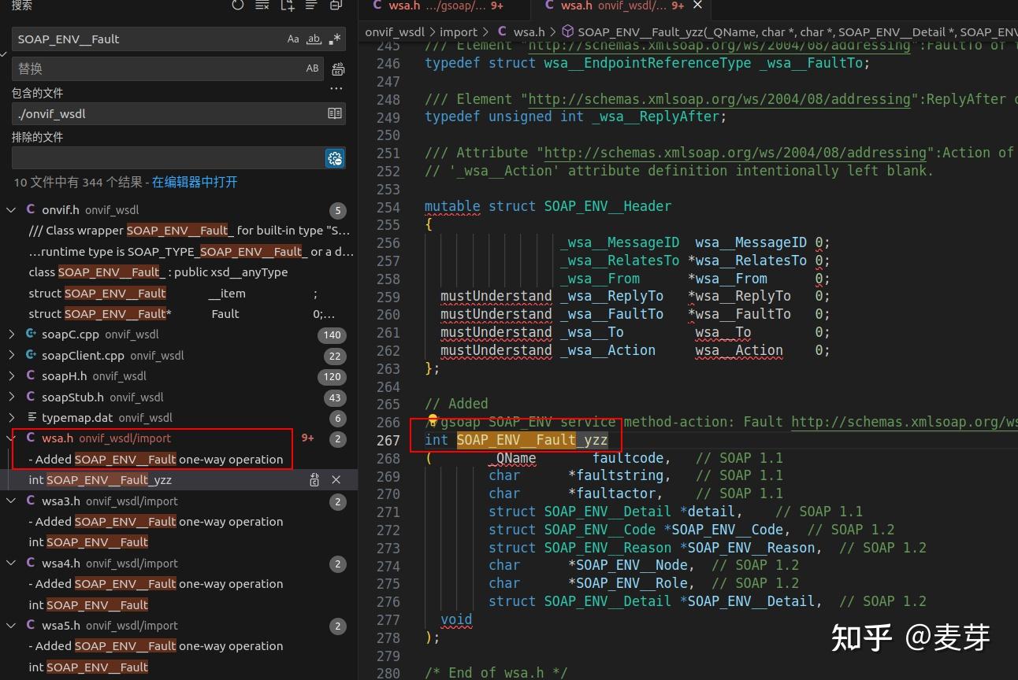
Task: Clear all search results
Action: [x=262, y=6]
